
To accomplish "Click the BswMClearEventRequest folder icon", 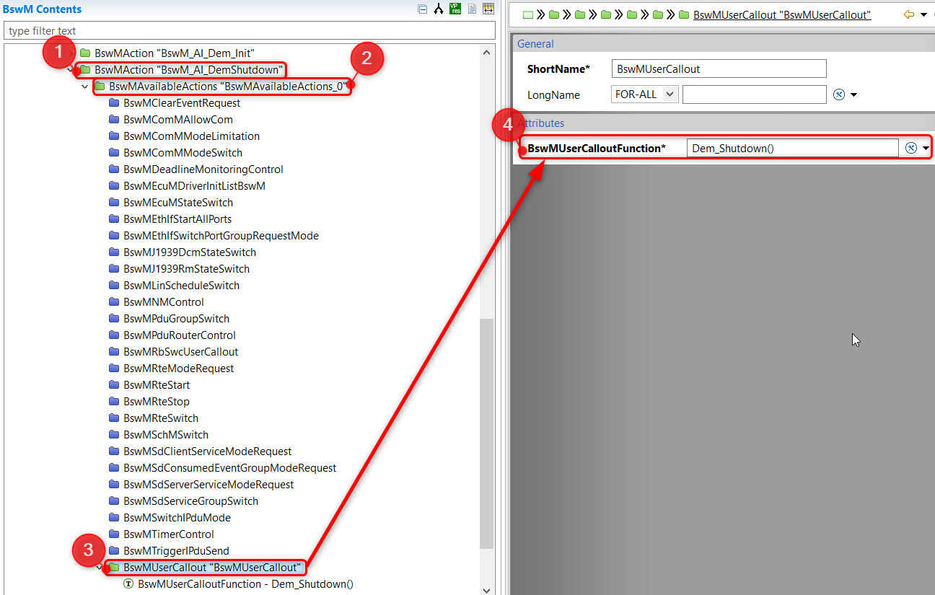I will point(114,102).
